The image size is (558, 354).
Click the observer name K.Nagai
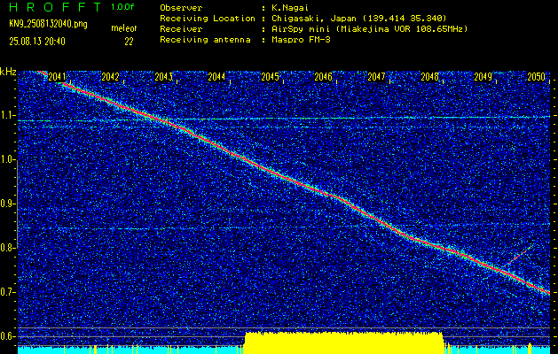coord(290,8)
